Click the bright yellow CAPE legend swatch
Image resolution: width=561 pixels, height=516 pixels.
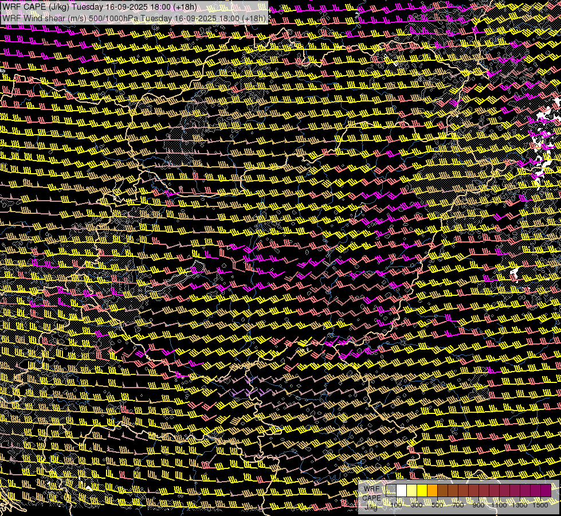(x=422, y=491)
